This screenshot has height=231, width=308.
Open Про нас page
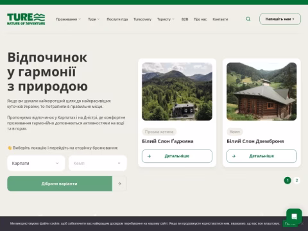tap(200, 19)
